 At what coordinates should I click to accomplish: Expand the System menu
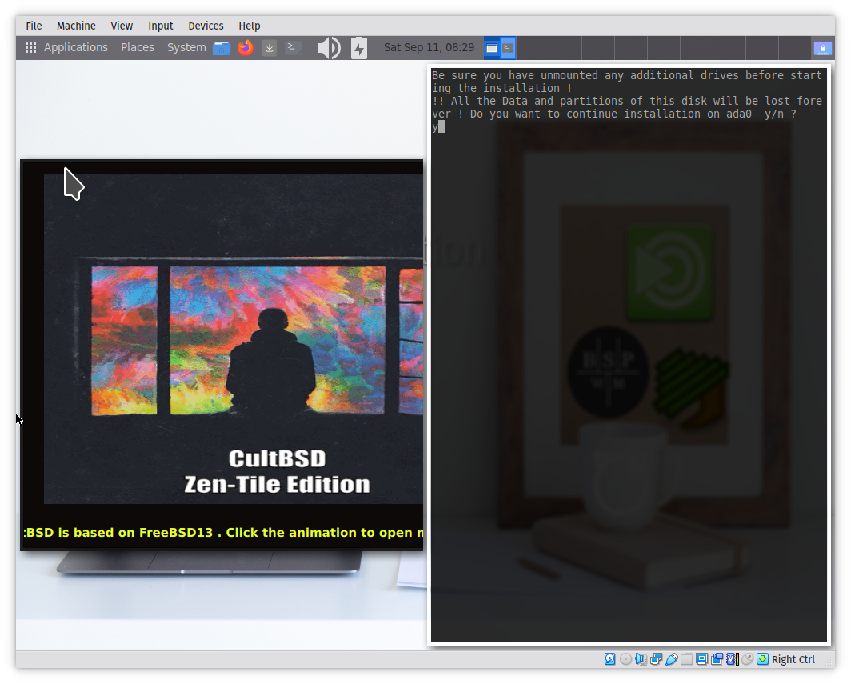coord(186,47)
